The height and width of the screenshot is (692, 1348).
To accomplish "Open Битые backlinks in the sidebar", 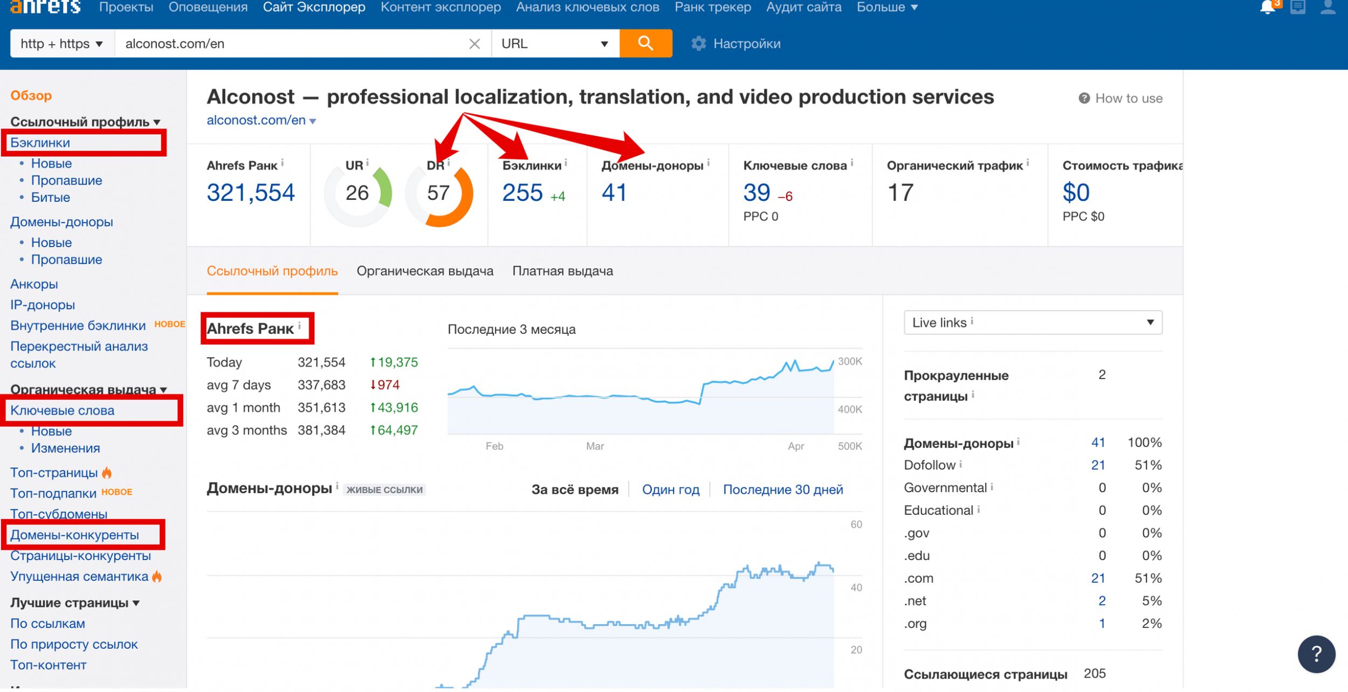I will click(51, 198).
